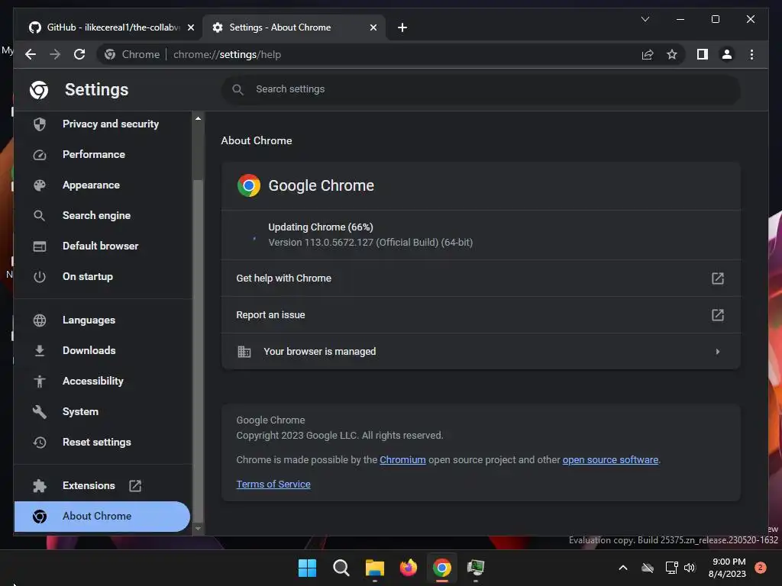Click the Search settings field
782x586 pixels.
pos(481,89)
